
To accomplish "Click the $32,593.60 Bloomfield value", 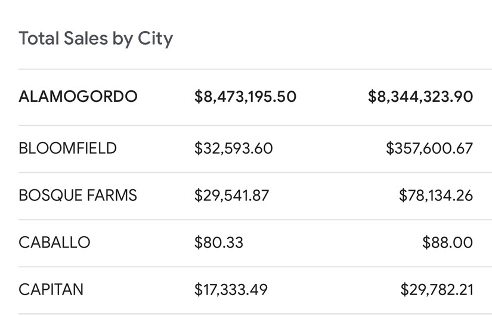I will pyautogui.click(x=233, y=148).
